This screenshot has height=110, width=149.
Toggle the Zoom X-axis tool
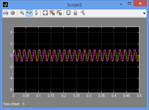[x=29, y=13]
